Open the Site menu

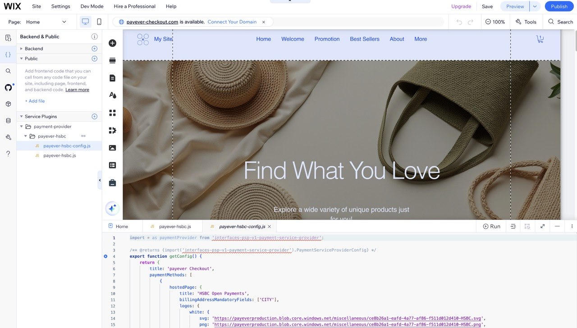pyautogui.click(x=37, y=6)
